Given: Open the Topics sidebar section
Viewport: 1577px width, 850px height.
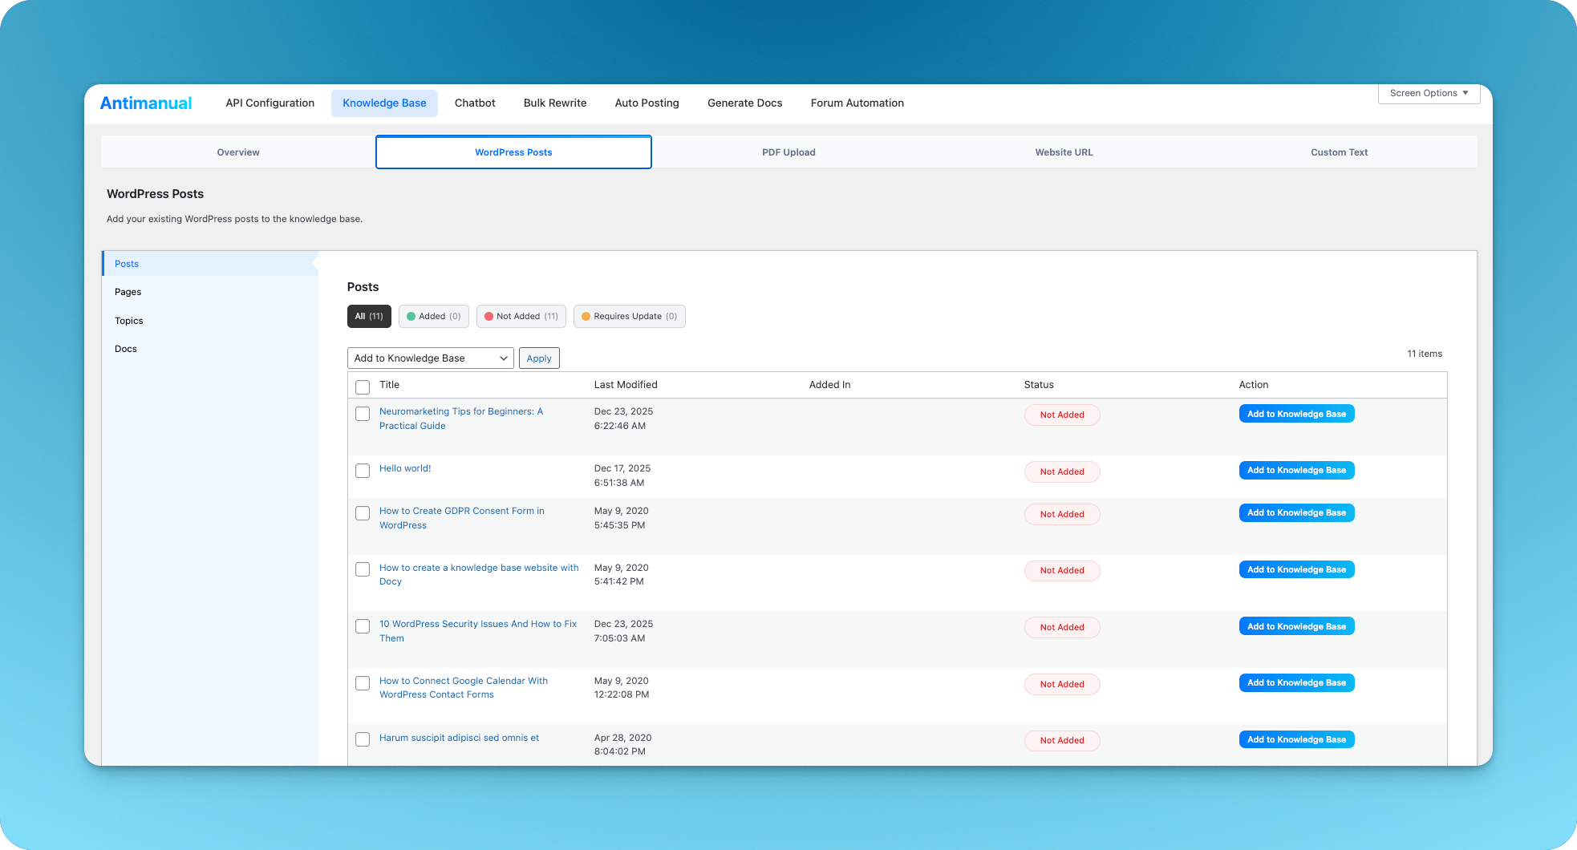Looking at the screenshot, I should click(128, 320).
